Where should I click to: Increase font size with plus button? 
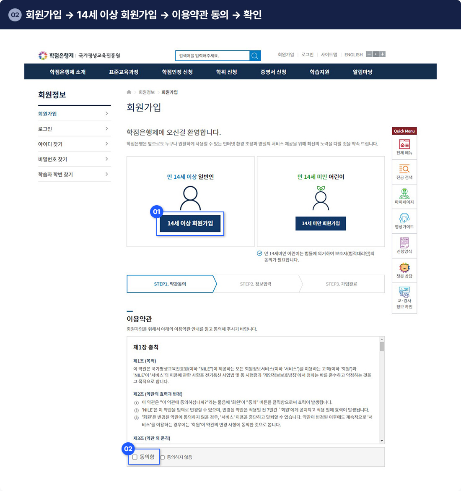[382, 54]
